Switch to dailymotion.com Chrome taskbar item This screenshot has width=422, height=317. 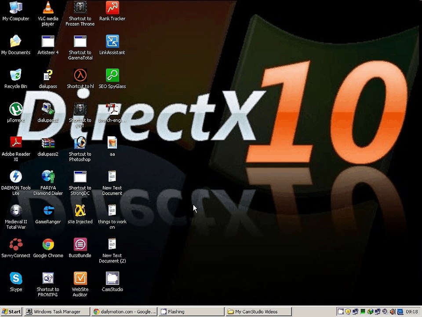(124, 312)
